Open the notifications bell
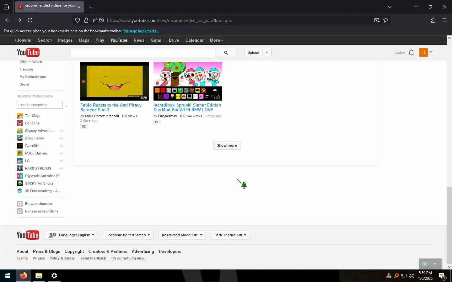452x282 pixels. [411, 53]
